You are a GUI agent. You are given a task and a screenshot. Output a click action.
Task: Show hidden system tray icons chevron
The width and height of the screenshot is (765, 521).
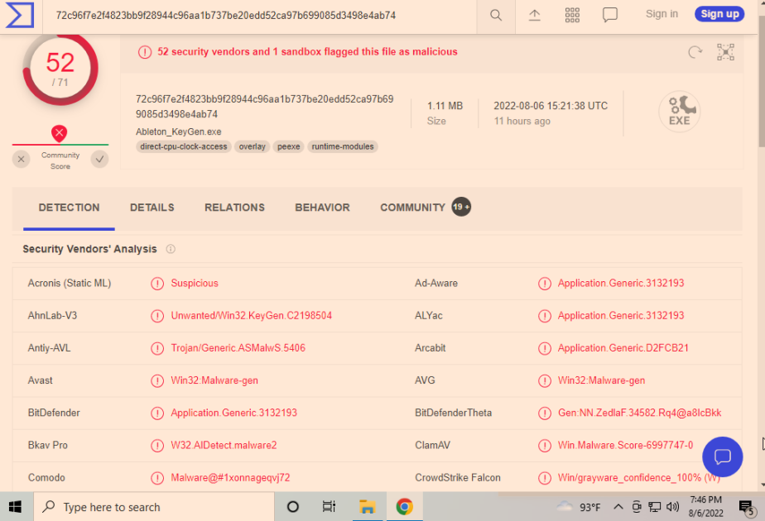(618, 507)
